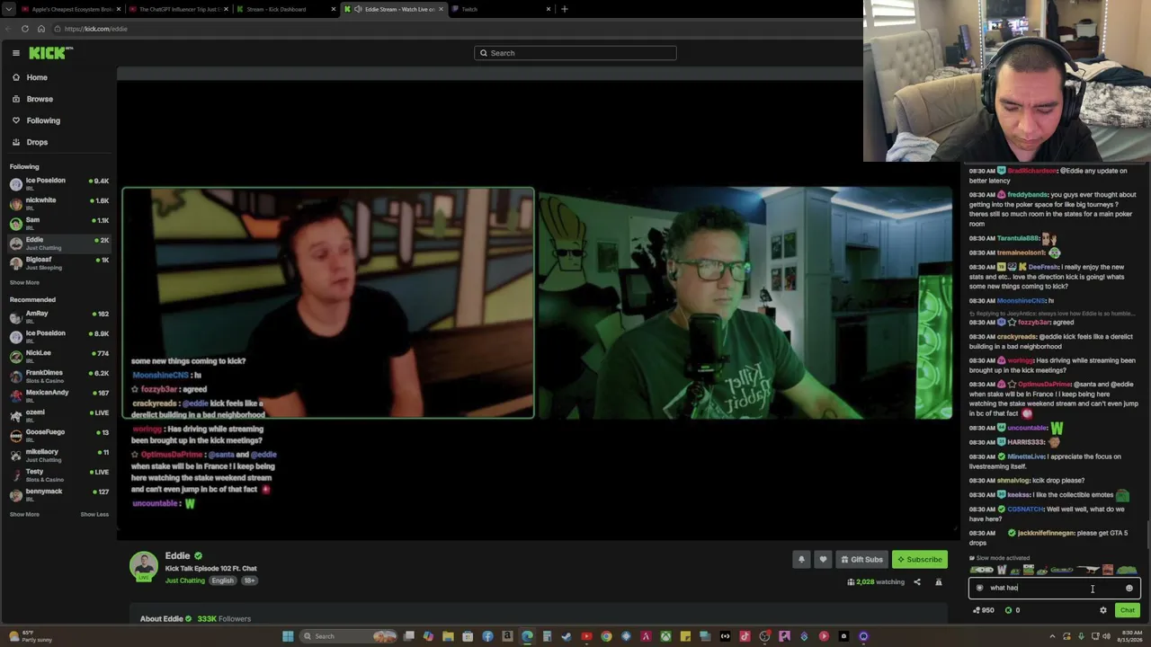Click the chat message input field
The width and height of the screenshot is (1151, 647).
tap(1054, 589)
